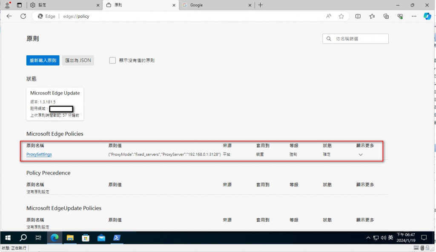This screenshot has width=436, height=252.
Task: Open Browser essentials heart icon
Action: (x=400, y=16)
